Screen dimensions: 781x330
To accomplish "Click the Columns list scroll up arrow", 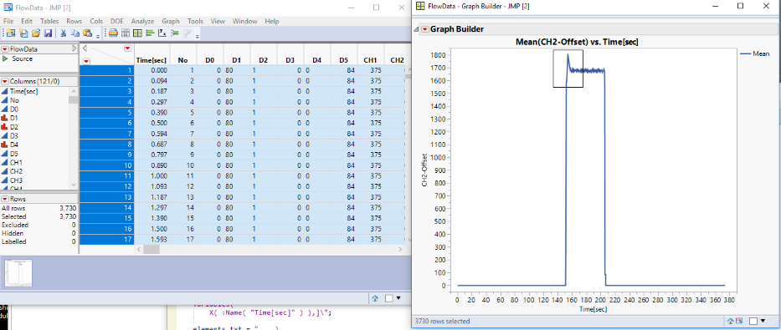I will 73,91.
